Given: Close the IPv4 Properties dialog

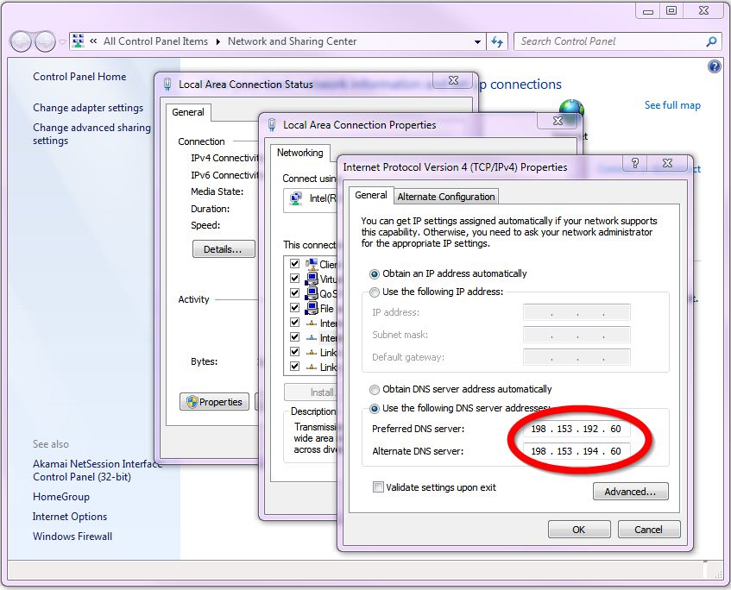Looking at the screenshot, I should click(x=669, y=165).
